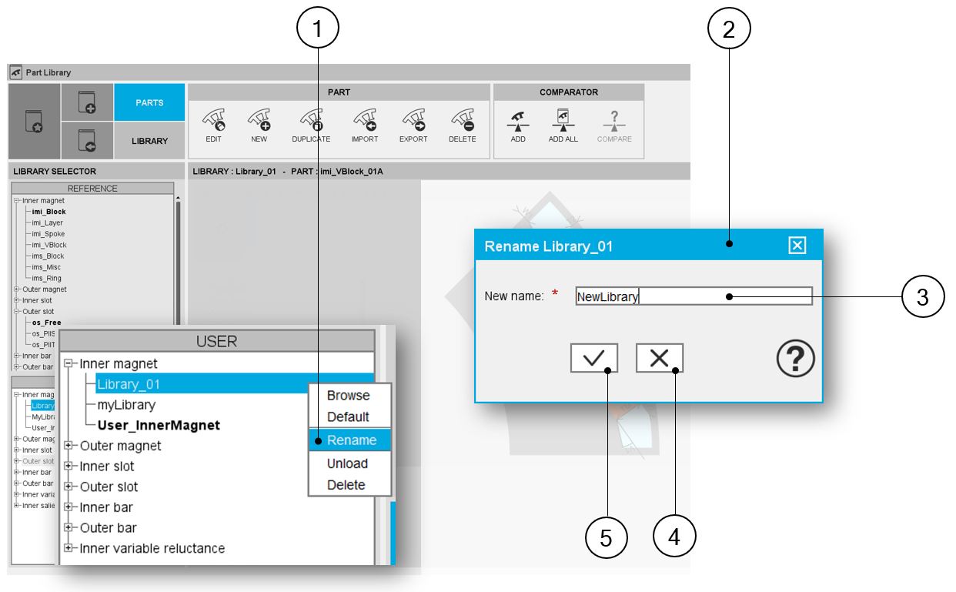Select Library_01 in enlarged USER tree

pos(129,384)
